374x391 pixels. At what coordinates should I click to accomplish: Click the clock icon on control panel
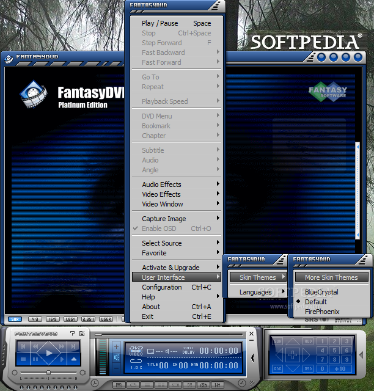click(x=95, y=382)
